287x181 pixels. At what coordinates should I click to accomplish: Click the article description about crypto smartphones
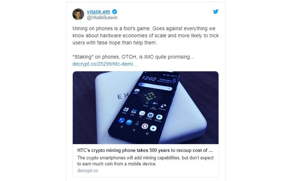click(x=145, y=161)
